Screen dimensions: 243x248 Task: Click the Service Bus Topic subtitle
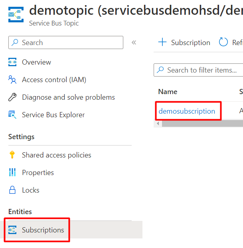click(54, 23)
